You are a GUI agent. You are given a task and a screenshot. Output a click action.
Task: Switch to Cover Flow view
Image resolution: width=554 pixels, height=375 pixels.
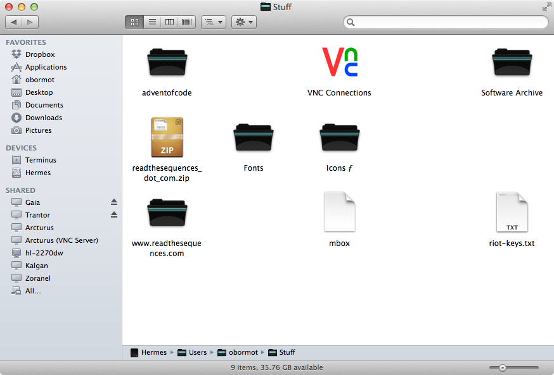click(187, 22)
